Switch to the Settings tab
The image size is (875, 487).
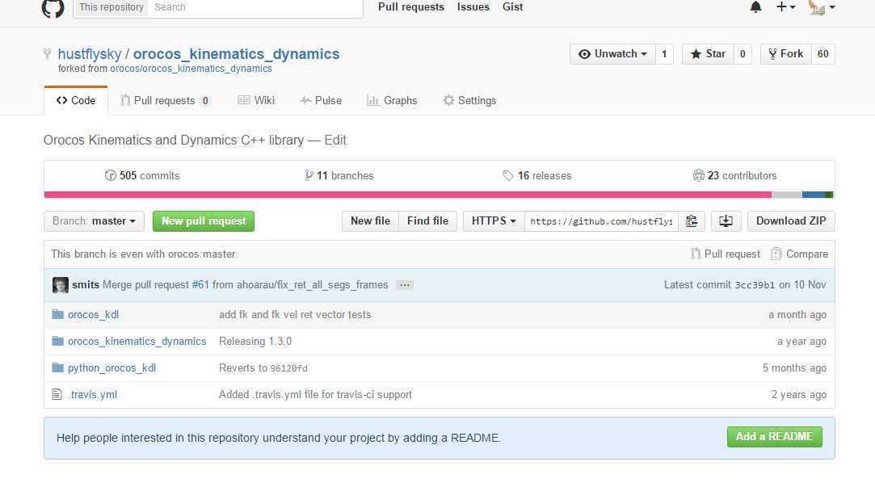pyautogui.click(x=469, y=100)
